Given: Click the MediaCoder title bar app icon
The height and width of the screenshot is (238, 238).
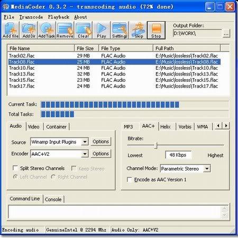Looking at the screenshot, I should pos(6,7).
